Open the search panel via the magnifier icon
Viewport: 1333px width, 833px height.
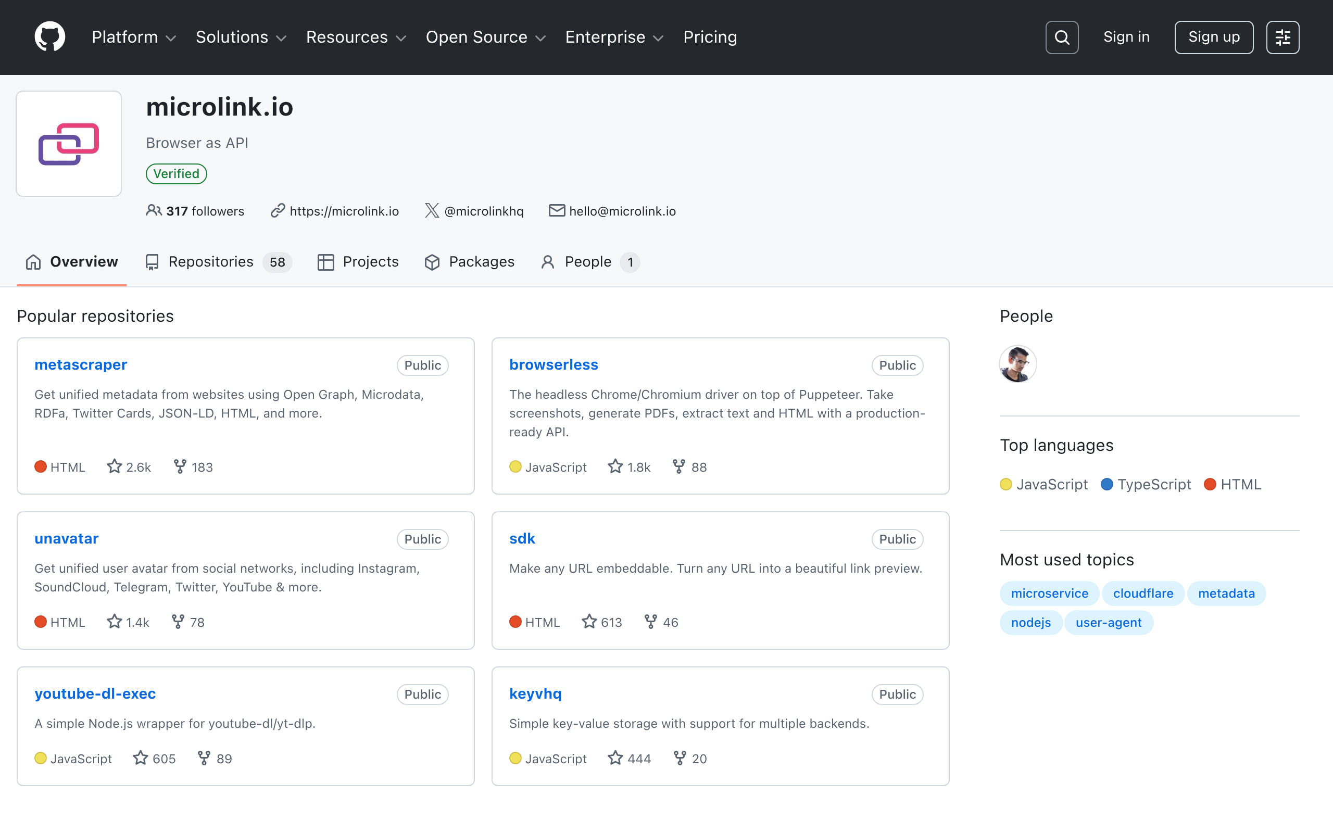[1061, 37]
